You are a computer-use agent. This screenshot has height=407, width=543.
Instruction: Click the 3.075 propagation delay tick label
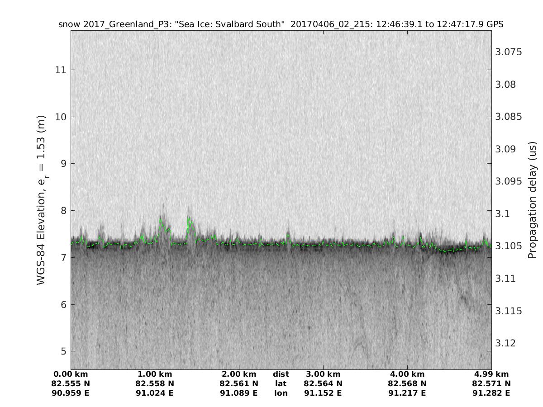(x=509, y=52)
